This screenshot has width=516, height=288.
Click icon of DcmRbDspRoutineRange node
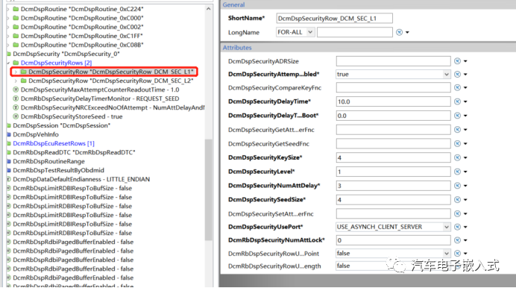pyautogui.click(x=9, y=161)
